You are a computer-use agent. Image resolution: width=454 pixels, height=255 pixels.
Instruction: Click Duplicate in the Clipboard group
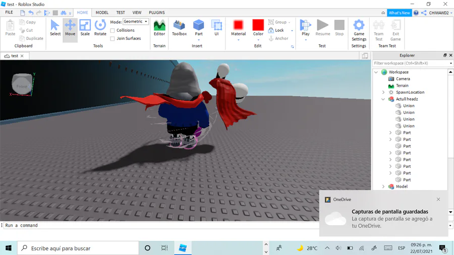click(x=31, y=38)
